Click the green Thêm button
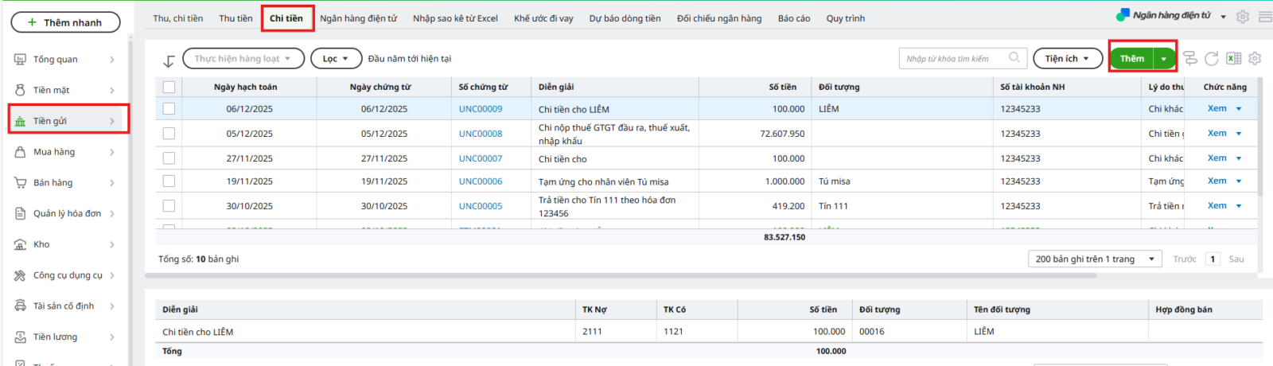Screen dimensions: 1273x366 1131,59
